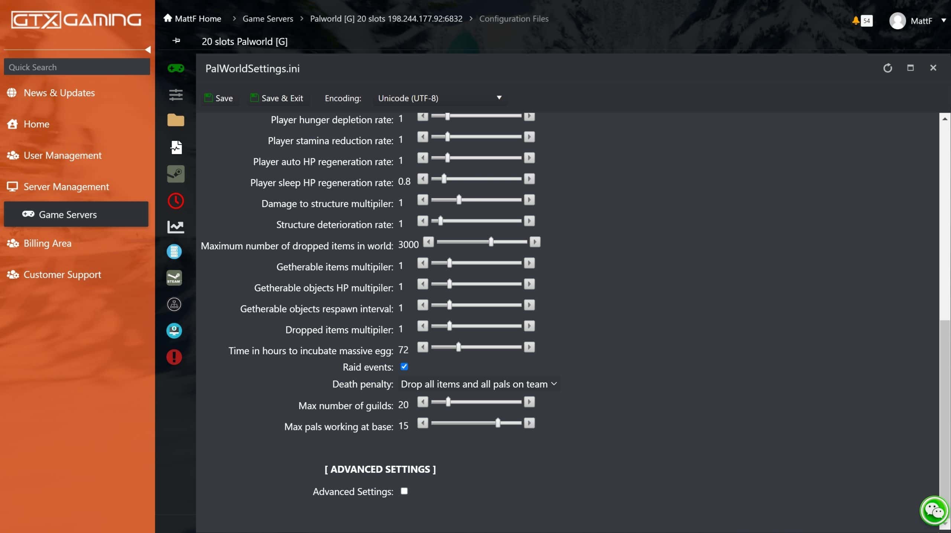Open the yellow folder file manager icon
The width and height of the screenshot is (951, 533).
[x=176, y=120]
